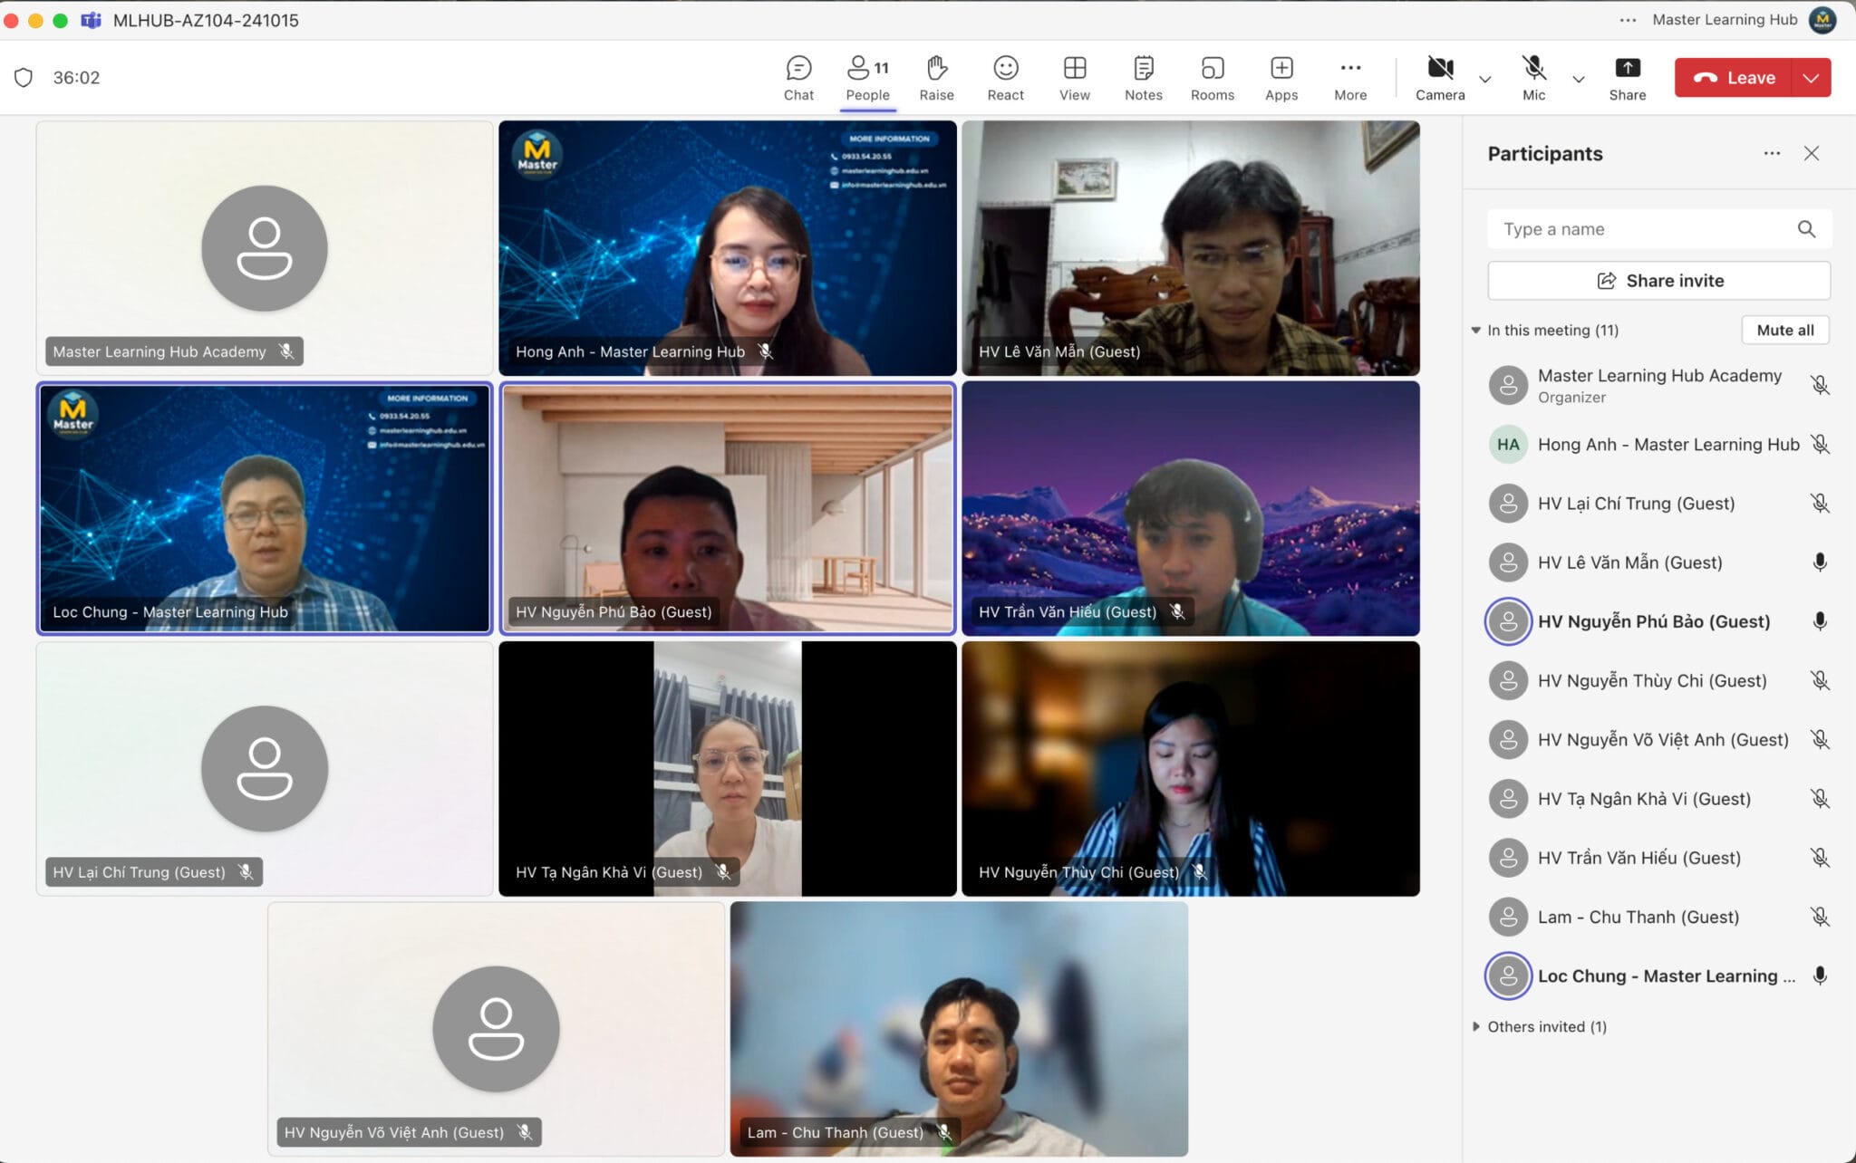The width and height of the screenshot is (1856, 1163).
Task: Open the React emoji menu
Action: coord(1005,77)
